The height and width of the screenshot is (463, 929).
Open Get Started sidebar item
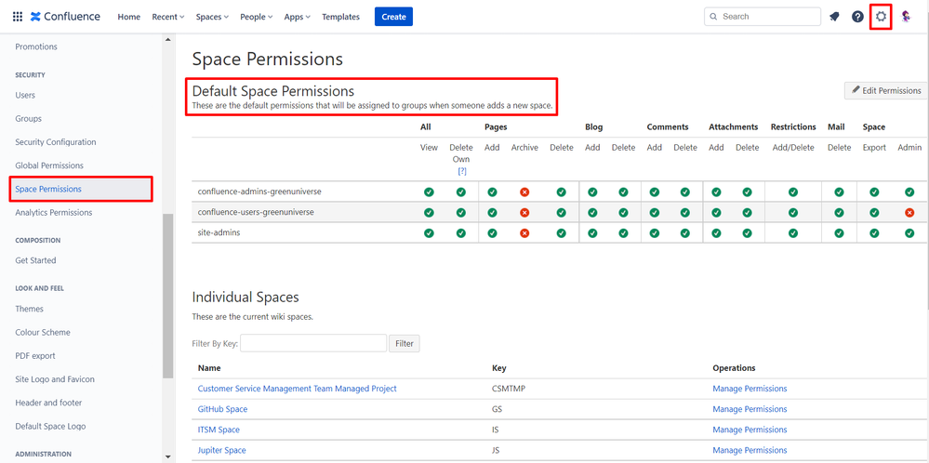[35, 260]
